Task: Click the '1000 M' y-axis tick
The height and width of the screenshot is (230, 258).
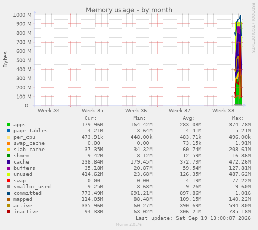Action: 22,15
